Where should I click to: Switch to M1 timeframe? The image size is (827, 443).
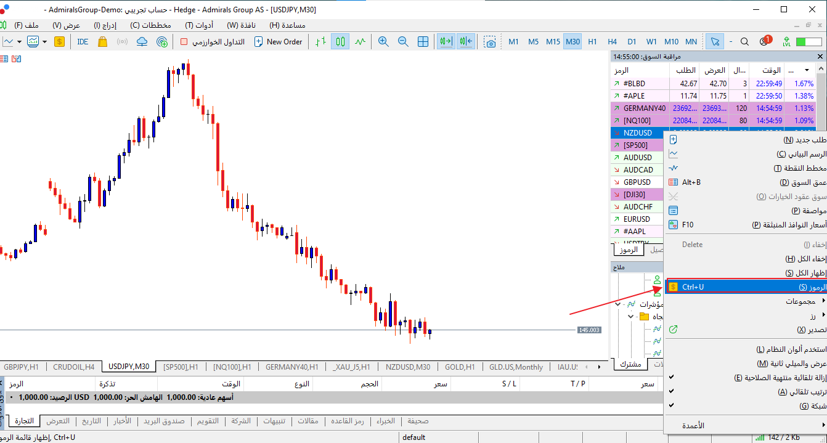tap(514, 42)
